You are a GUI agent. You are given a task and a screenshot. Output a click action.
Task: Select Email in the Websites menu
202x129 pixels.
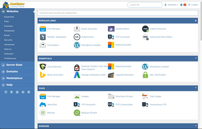7,35
